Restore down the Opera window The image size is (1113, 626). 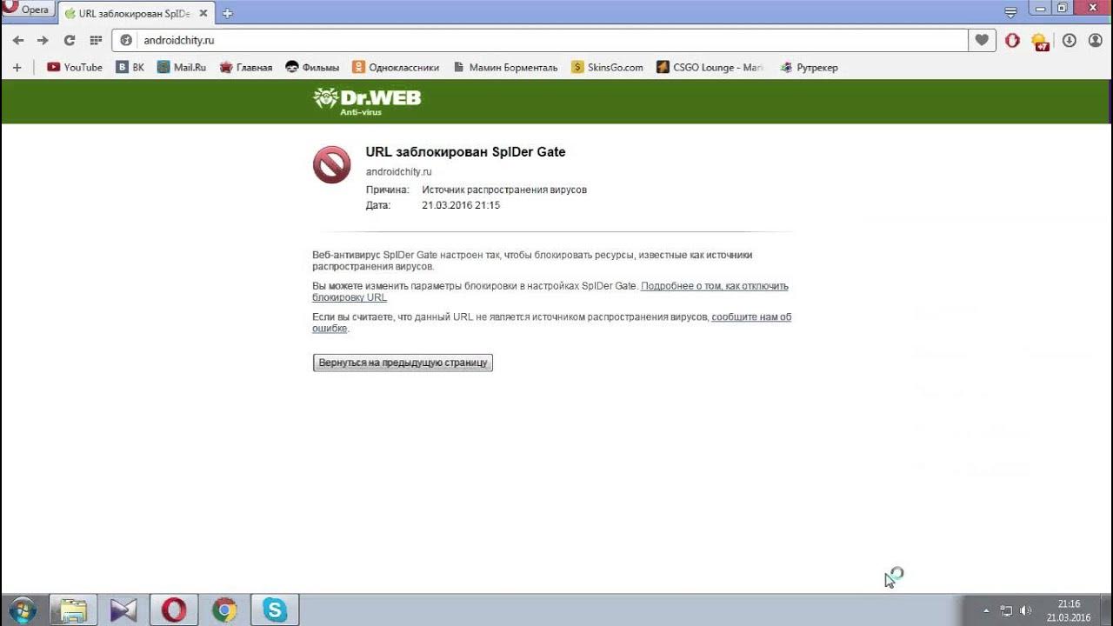click(x=1062, y=8)
